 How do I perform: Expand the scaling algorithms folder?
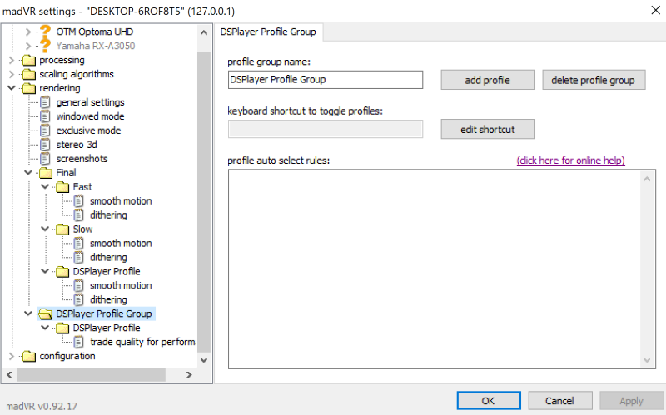[x=12, y=74]
